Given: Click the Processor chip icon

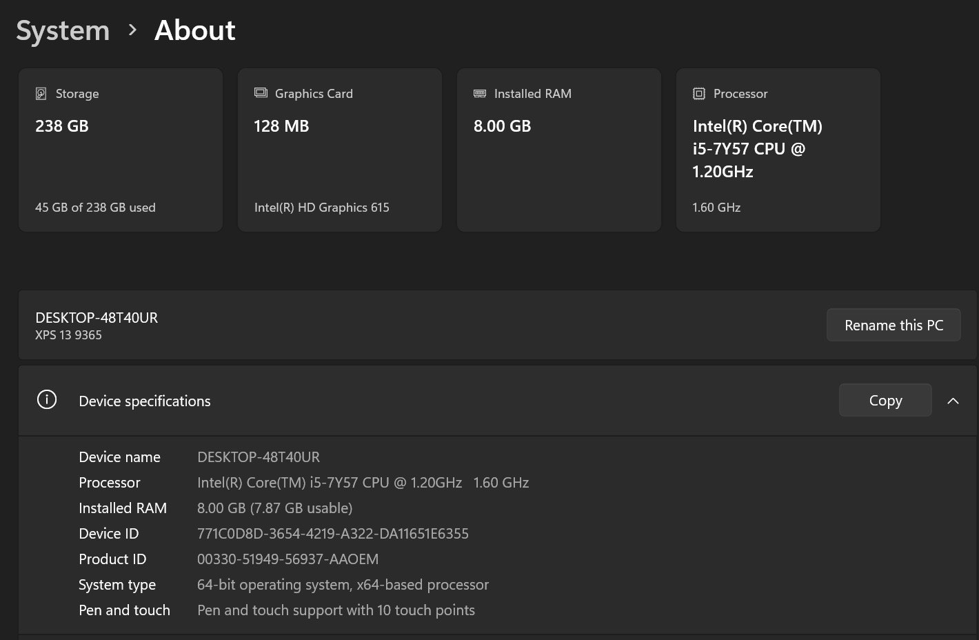Looking at the screenshot, I should (x=699, y=93).
